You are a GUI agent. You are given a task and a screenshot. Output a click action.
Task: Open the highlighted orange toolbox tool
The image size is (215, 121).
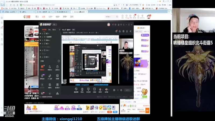coord(42,68)
